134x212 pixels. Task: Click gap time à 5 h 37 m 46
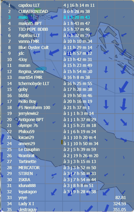(77, 29)
